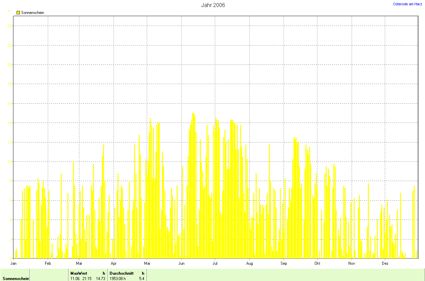
Task: Click the Aug month axis label
Action: (249, 263)
